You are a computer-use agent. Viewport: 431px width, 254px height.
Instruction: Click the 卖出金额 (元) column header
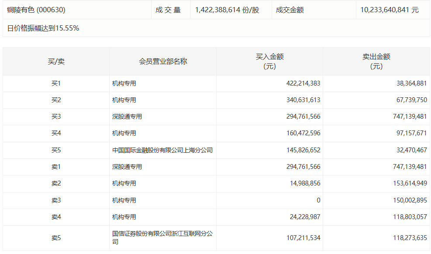(376, 62)
